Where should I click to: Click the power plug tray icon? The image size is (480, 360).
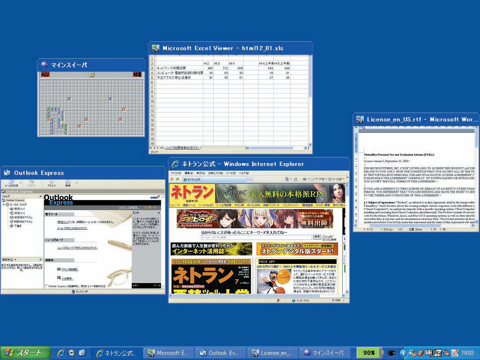tap(391, 353)
